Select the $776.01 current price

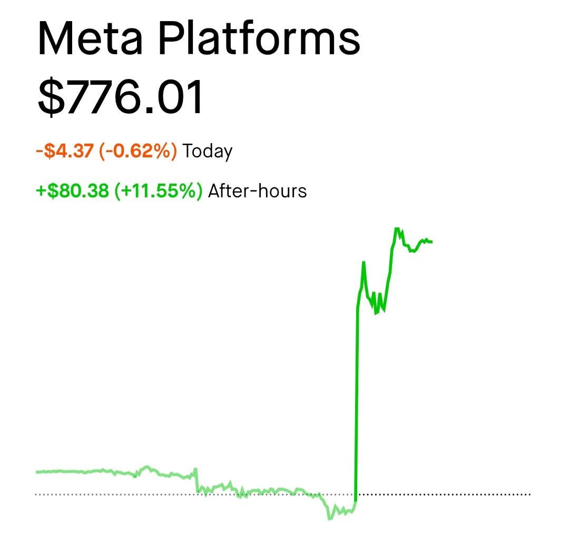(x=120, y=97)
